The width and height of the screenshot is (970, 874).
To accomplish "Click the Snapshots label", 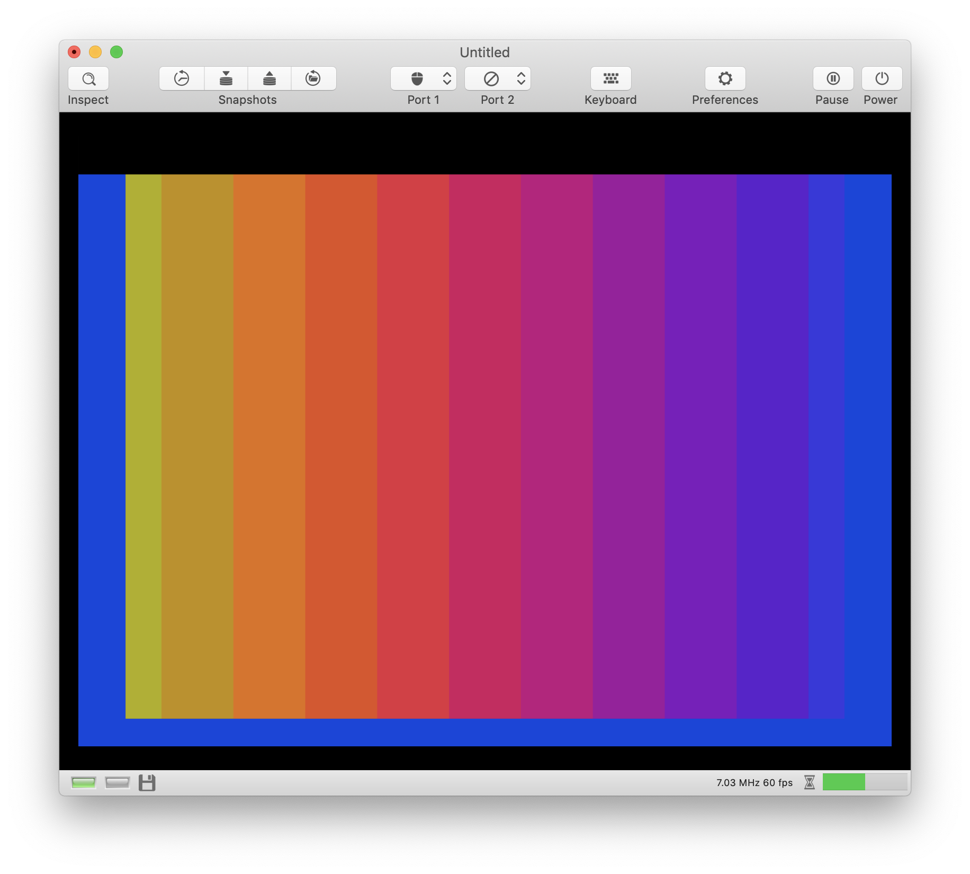I will 247,100.
